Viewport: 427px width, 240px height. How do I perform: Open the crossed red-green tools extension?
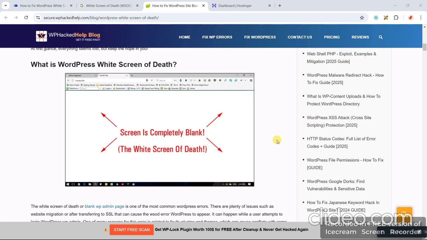[x=386, y=18]
